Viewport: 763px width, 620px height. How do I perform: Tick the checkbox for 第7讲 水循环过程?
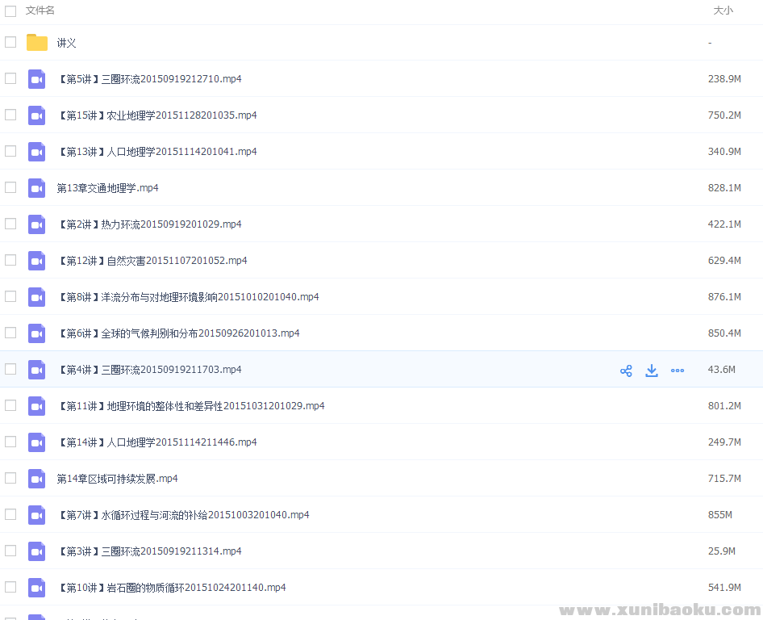tap(10, 514)
